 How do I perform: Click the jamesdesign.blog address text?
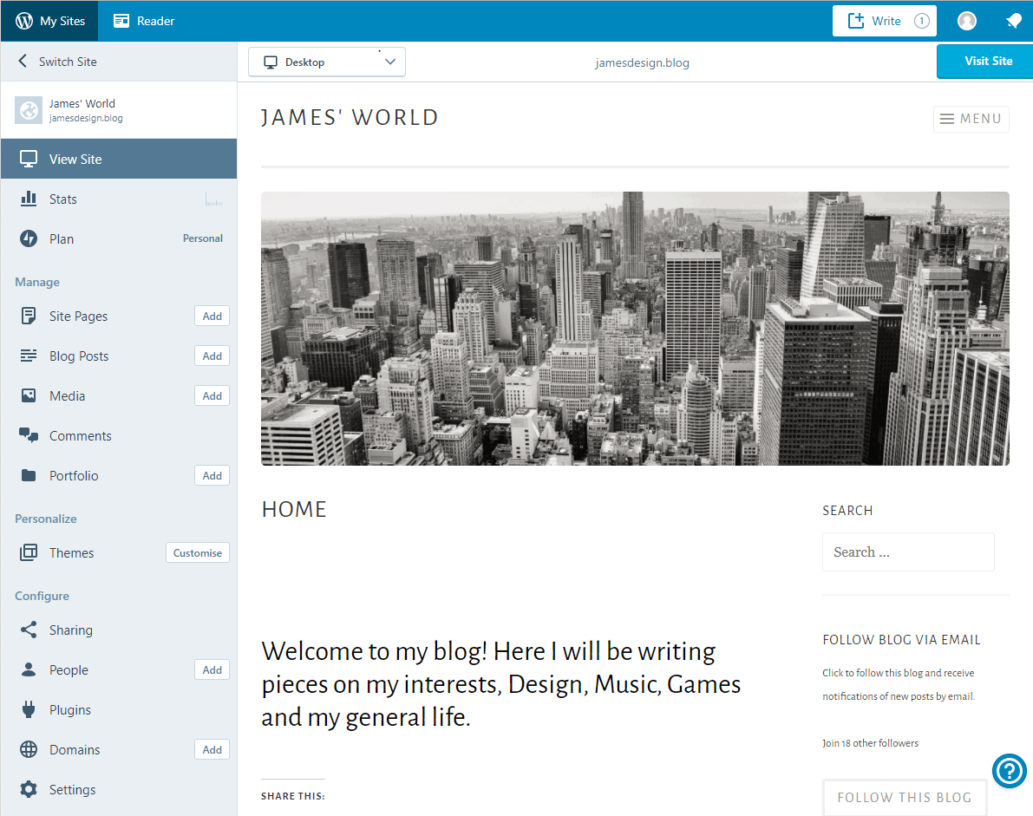click(x=642, y=62)
